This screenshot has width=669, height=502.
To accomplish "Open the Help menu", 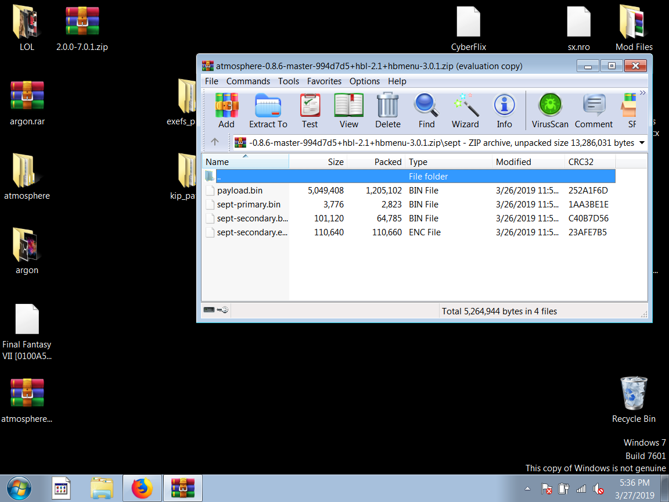I will 397,81.
